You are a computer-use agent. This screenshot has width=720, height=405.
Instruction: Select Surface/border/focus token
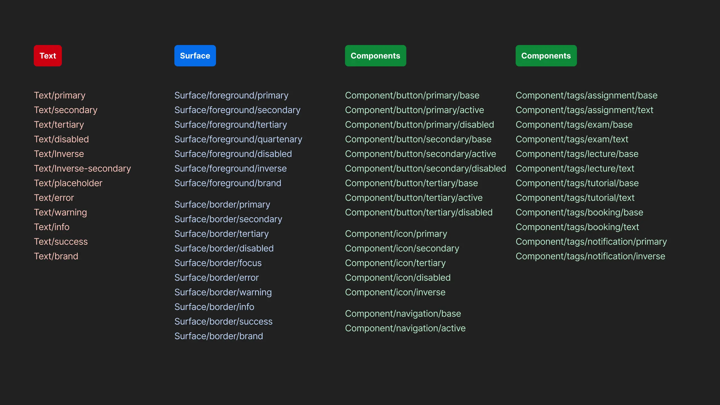[218, 263]
